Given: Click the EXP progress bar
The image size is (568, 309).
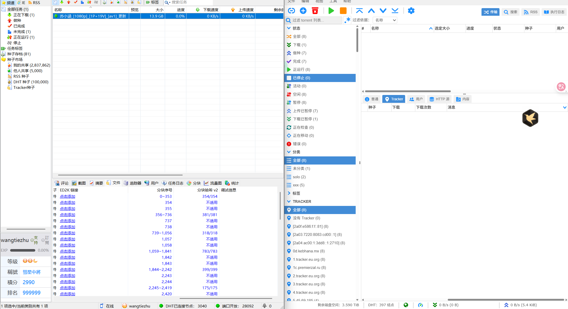Looking at the screenshot, I should coord(23,250).
